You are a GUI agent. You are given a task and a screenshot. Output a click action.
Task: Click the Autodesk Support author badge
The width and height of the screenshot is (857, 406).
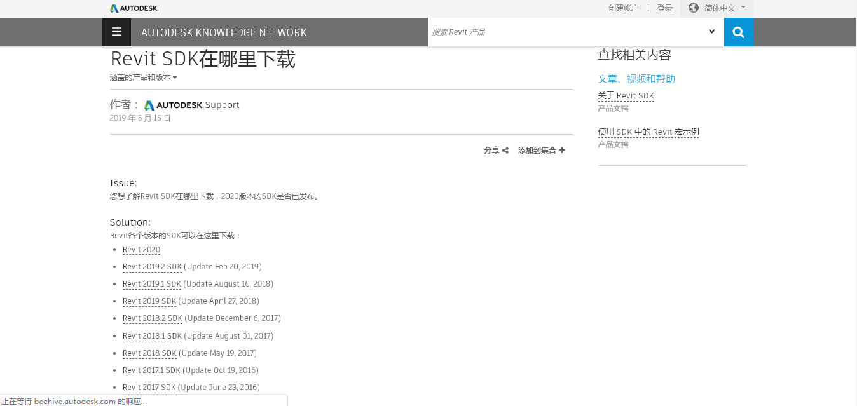click(192, 105)
